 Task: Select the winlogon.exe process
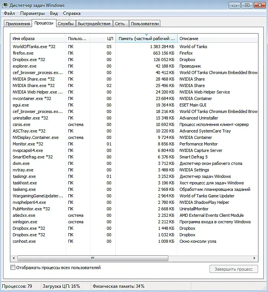134,222
